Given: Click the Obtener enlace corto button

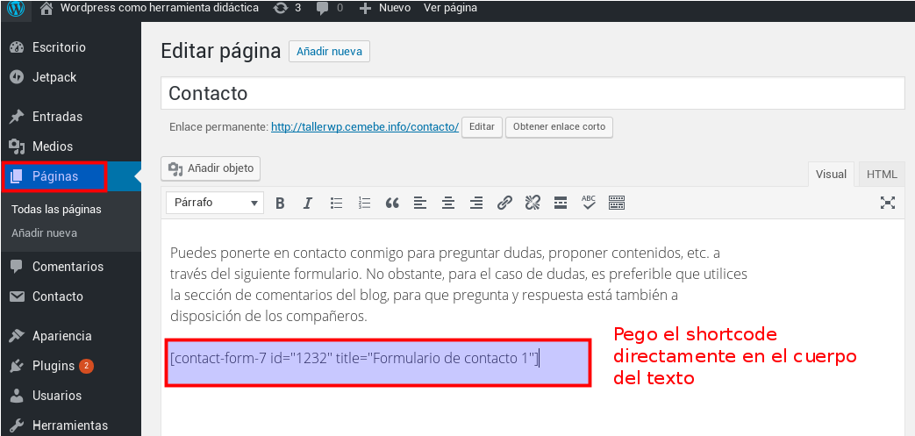Looking at the screenshot, I should pyautogui.click(x=559, y=126).
